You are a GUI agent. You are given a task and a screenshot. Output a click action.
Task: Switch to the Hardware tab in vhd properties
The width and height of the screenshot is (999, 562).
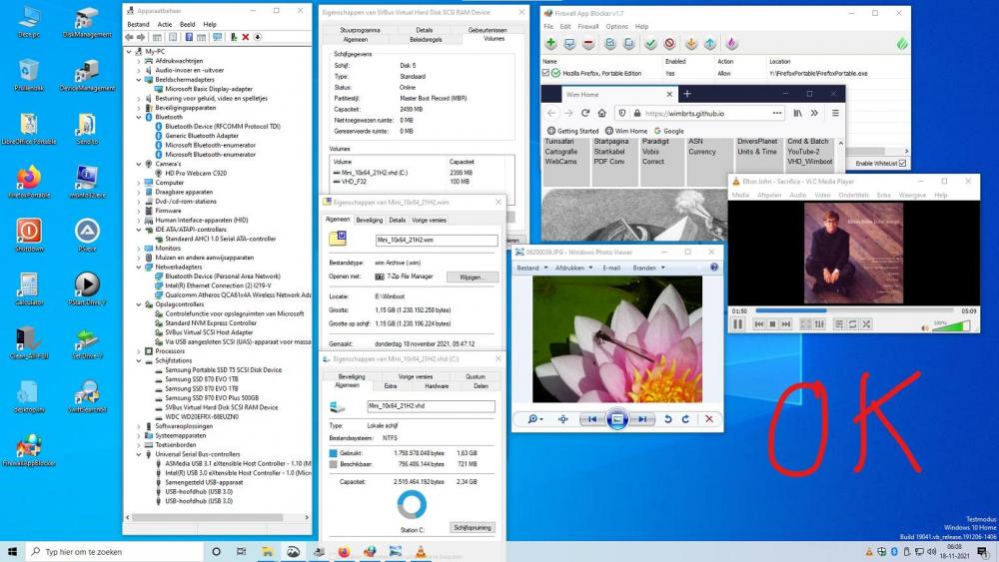[x=437, y=385]
